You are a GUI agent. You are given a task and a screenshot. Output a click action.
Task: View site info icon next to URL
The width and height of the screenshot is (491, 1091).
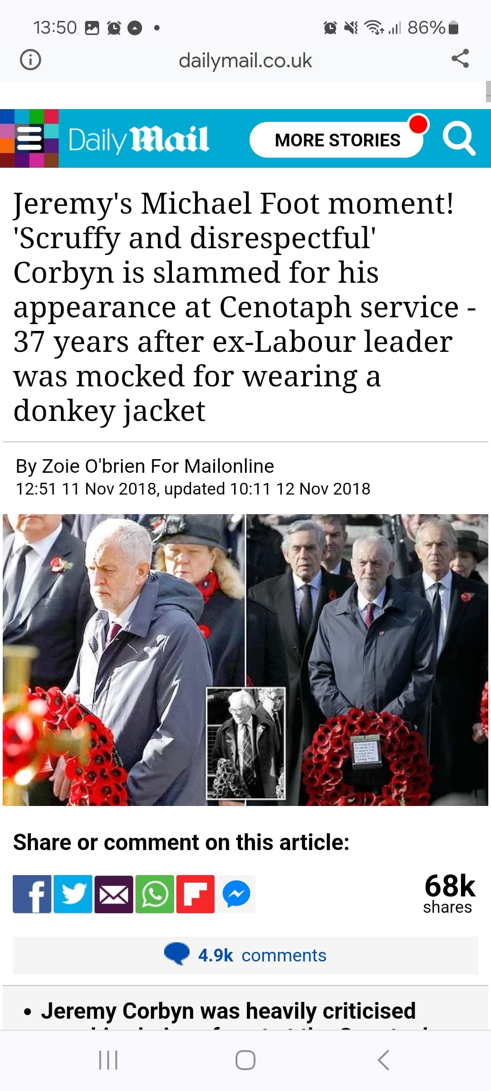[x=30, y=60]
